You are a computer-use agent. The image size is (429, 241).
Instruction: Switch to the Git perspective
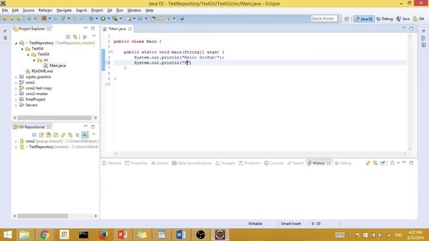pyautogui.click(x=418, y=19)
